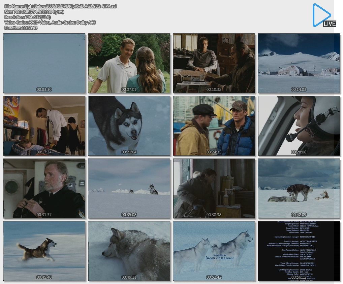Open the snowy base thumbnail 00:14:03
343x284 pixels.
click(299, 63)
